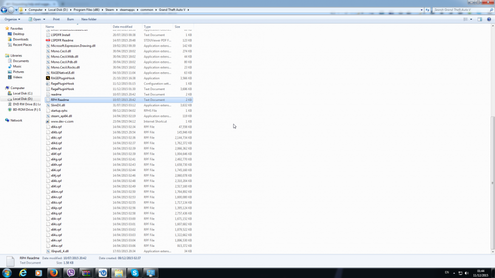Image resolution: width=495 pixels, height=278 pixels.
Task: Expand breadcrumb arrow after Computer
Action: [x=45, y=10]
